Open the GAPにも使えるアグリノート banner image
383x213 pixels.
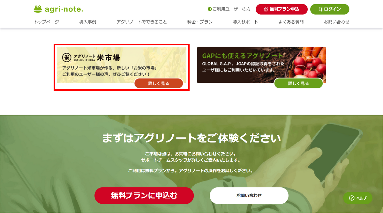[x=261, y=65]
